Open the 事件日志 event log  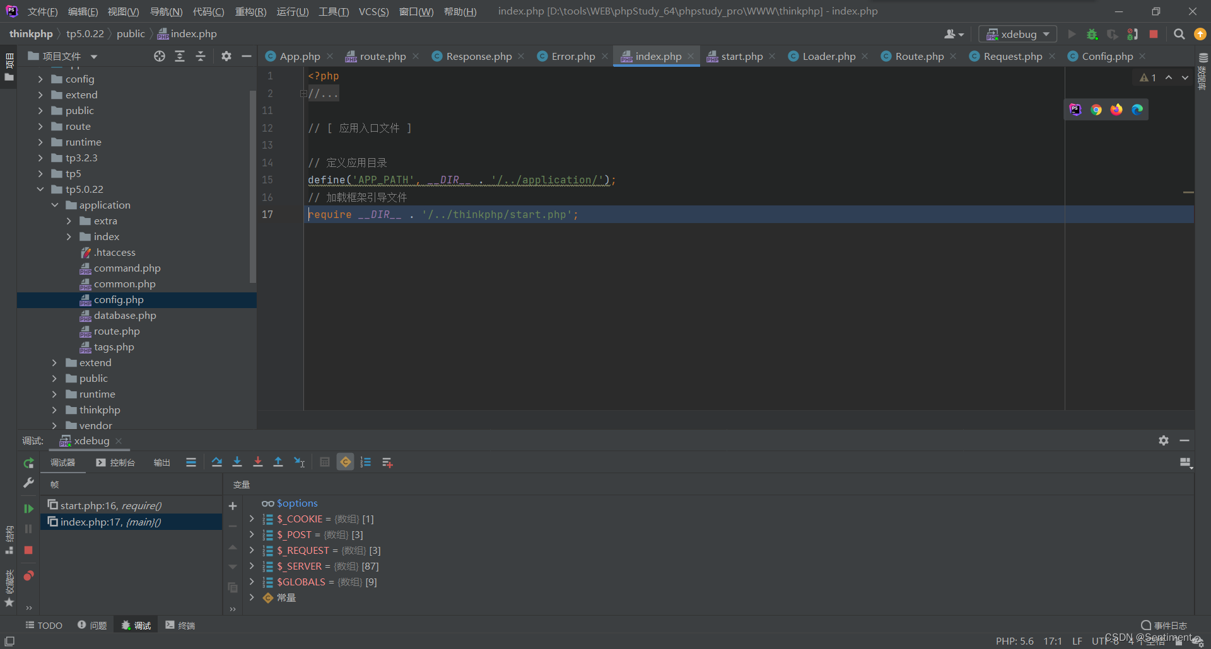1164,625
